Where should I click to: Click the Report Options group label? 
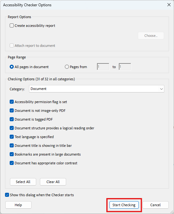click(19, 17)
